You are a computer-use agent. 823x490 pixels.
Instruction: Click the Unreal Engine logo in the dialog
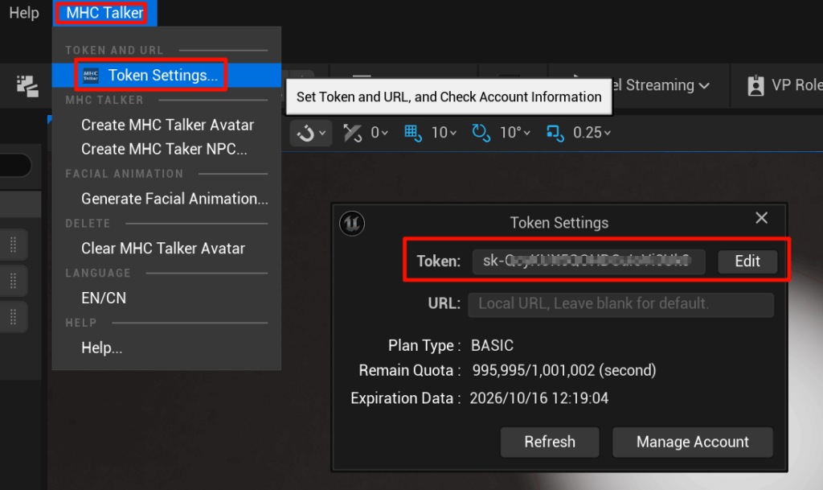[353, 222]
